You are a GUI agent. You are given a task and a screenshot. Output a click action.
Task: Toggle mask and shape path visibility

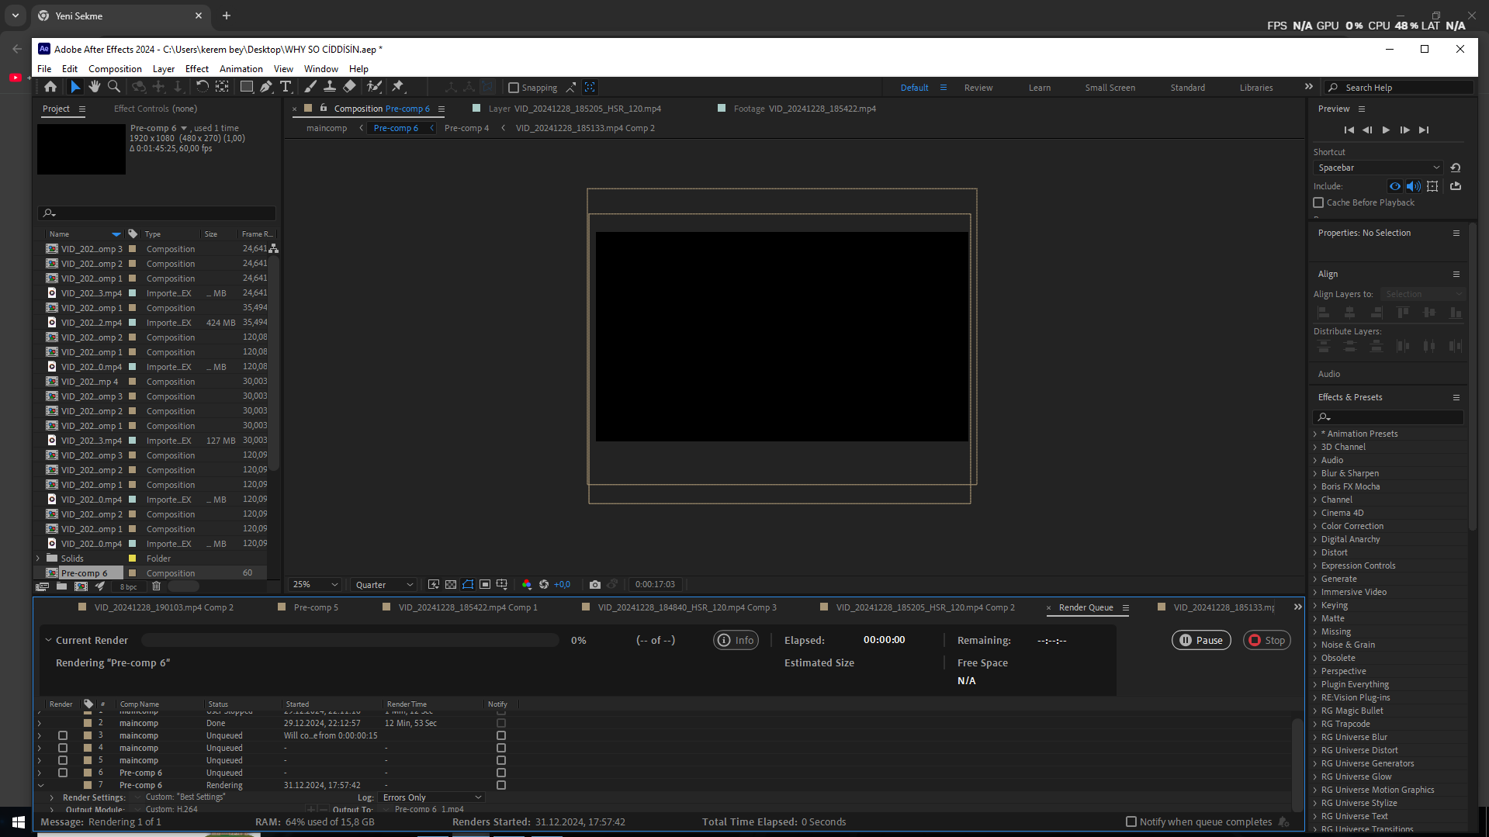point(468,584)
